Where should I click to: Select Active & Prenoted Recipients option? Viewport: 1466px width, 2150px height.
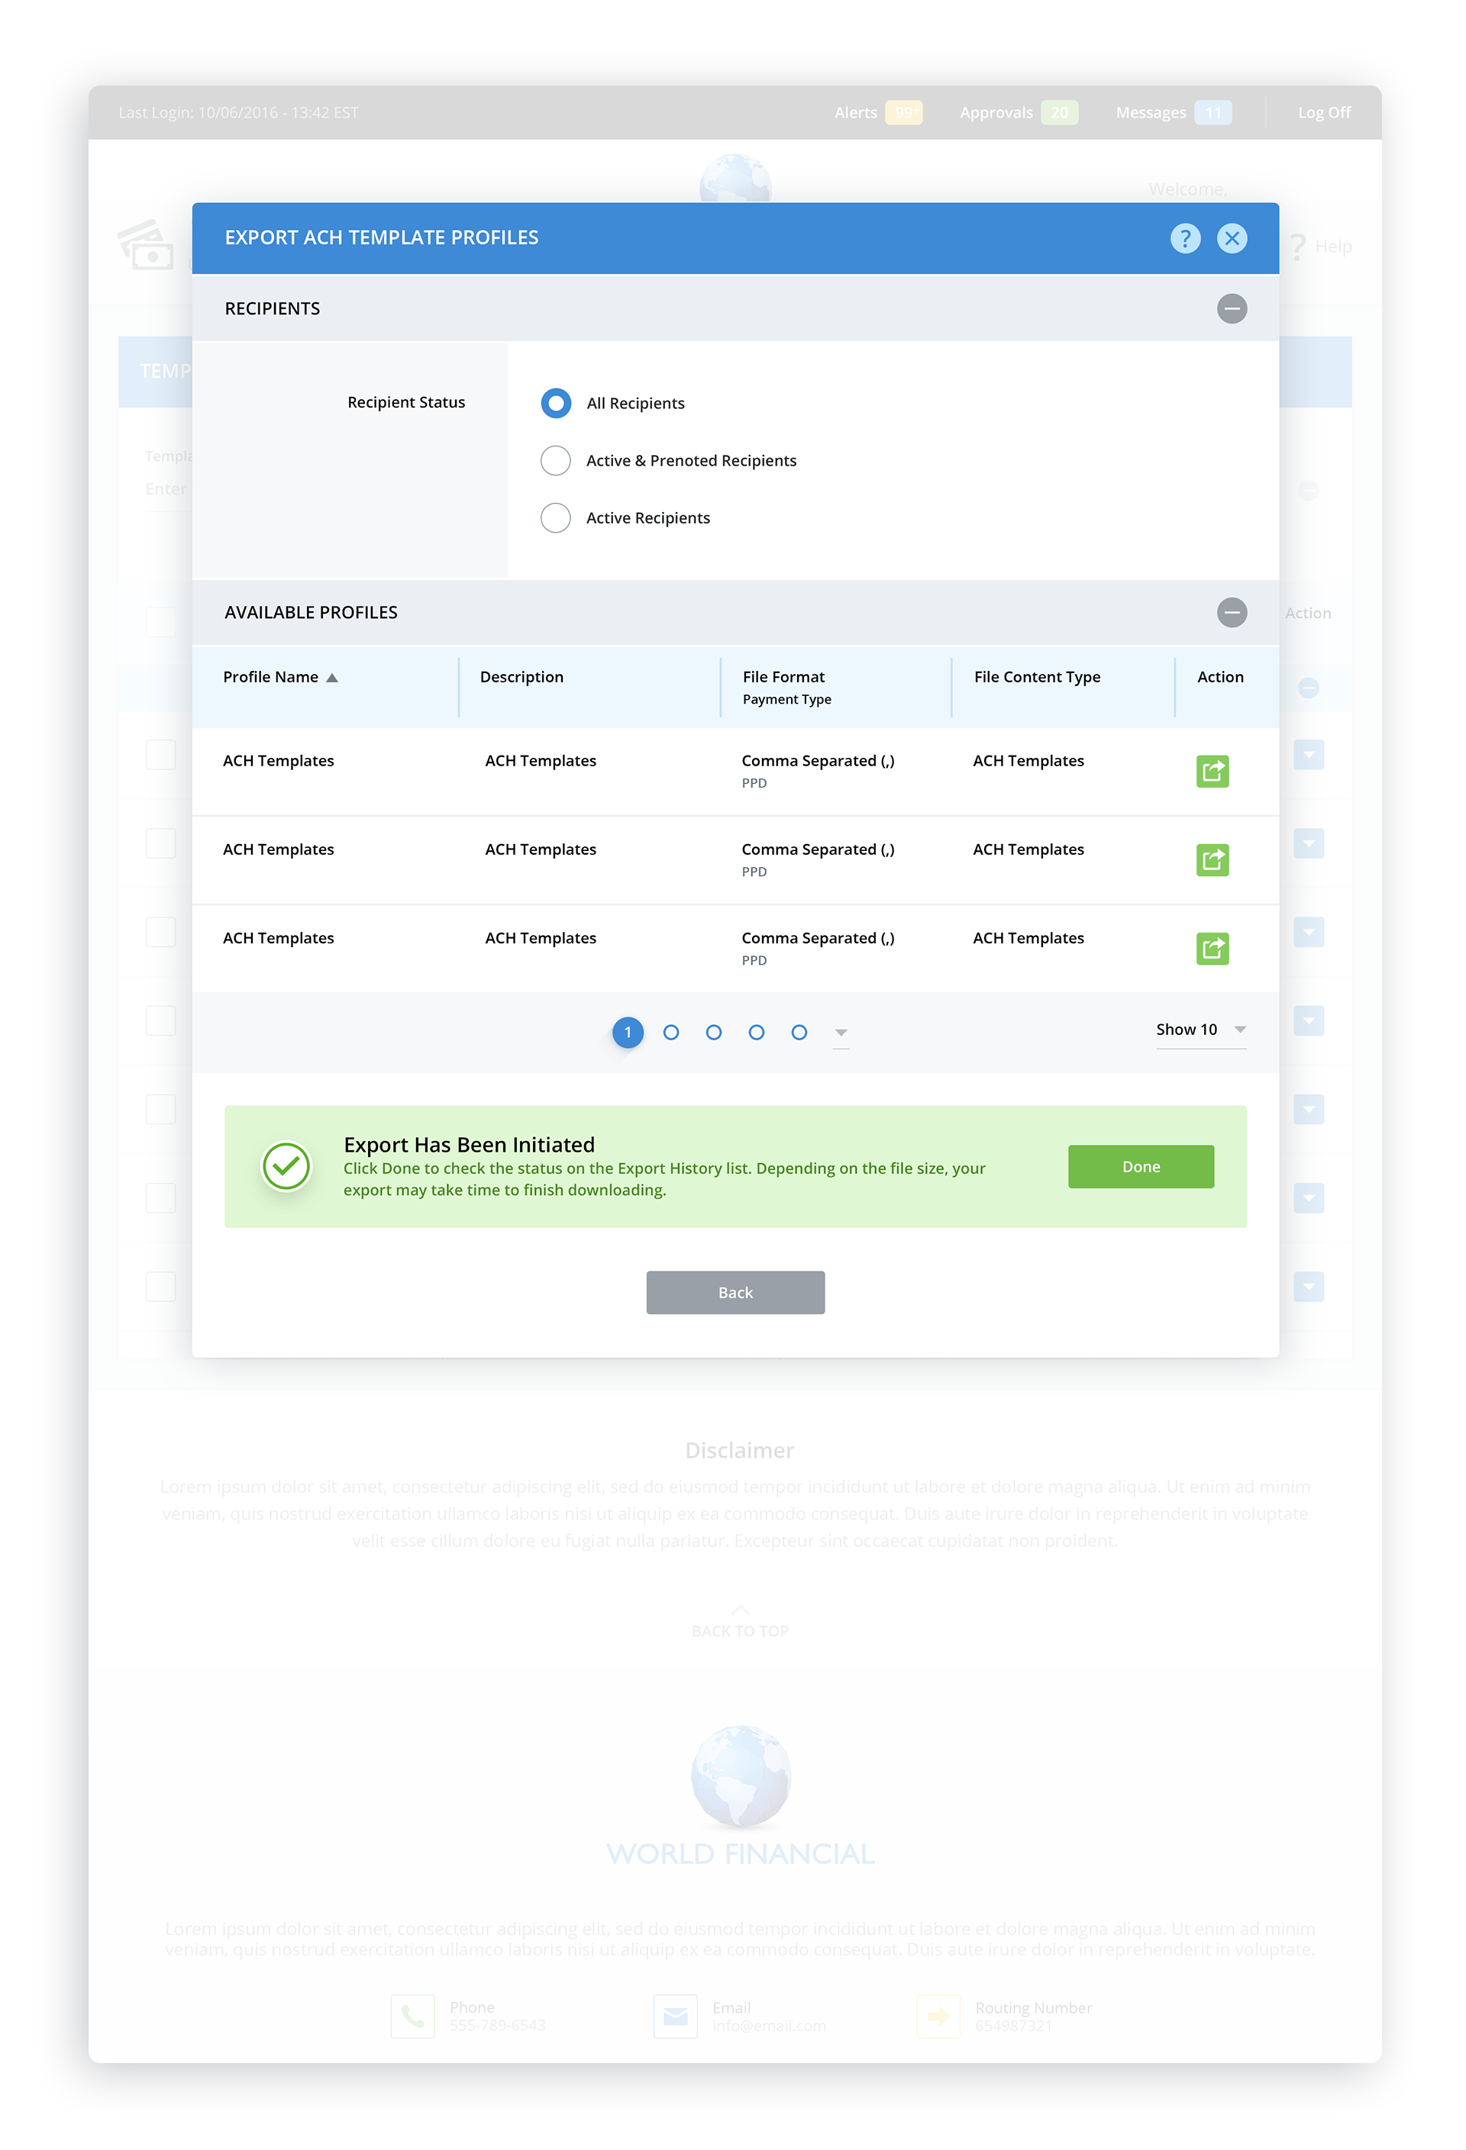pyautogui.click(x=555, y=461)
